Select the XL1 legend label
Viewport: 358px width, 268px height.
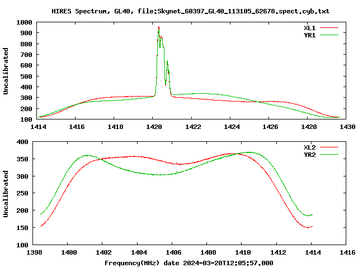309,28
